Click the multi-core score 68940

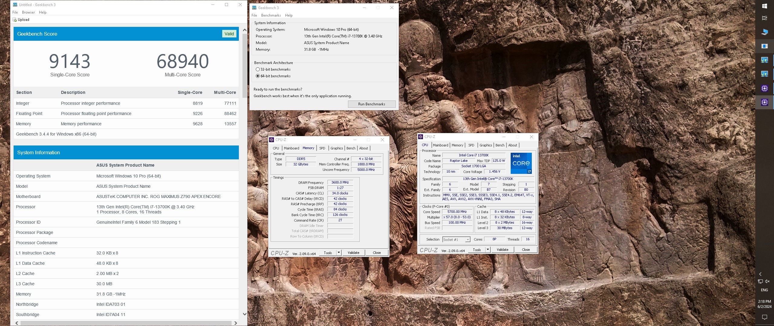coord(183,61)
